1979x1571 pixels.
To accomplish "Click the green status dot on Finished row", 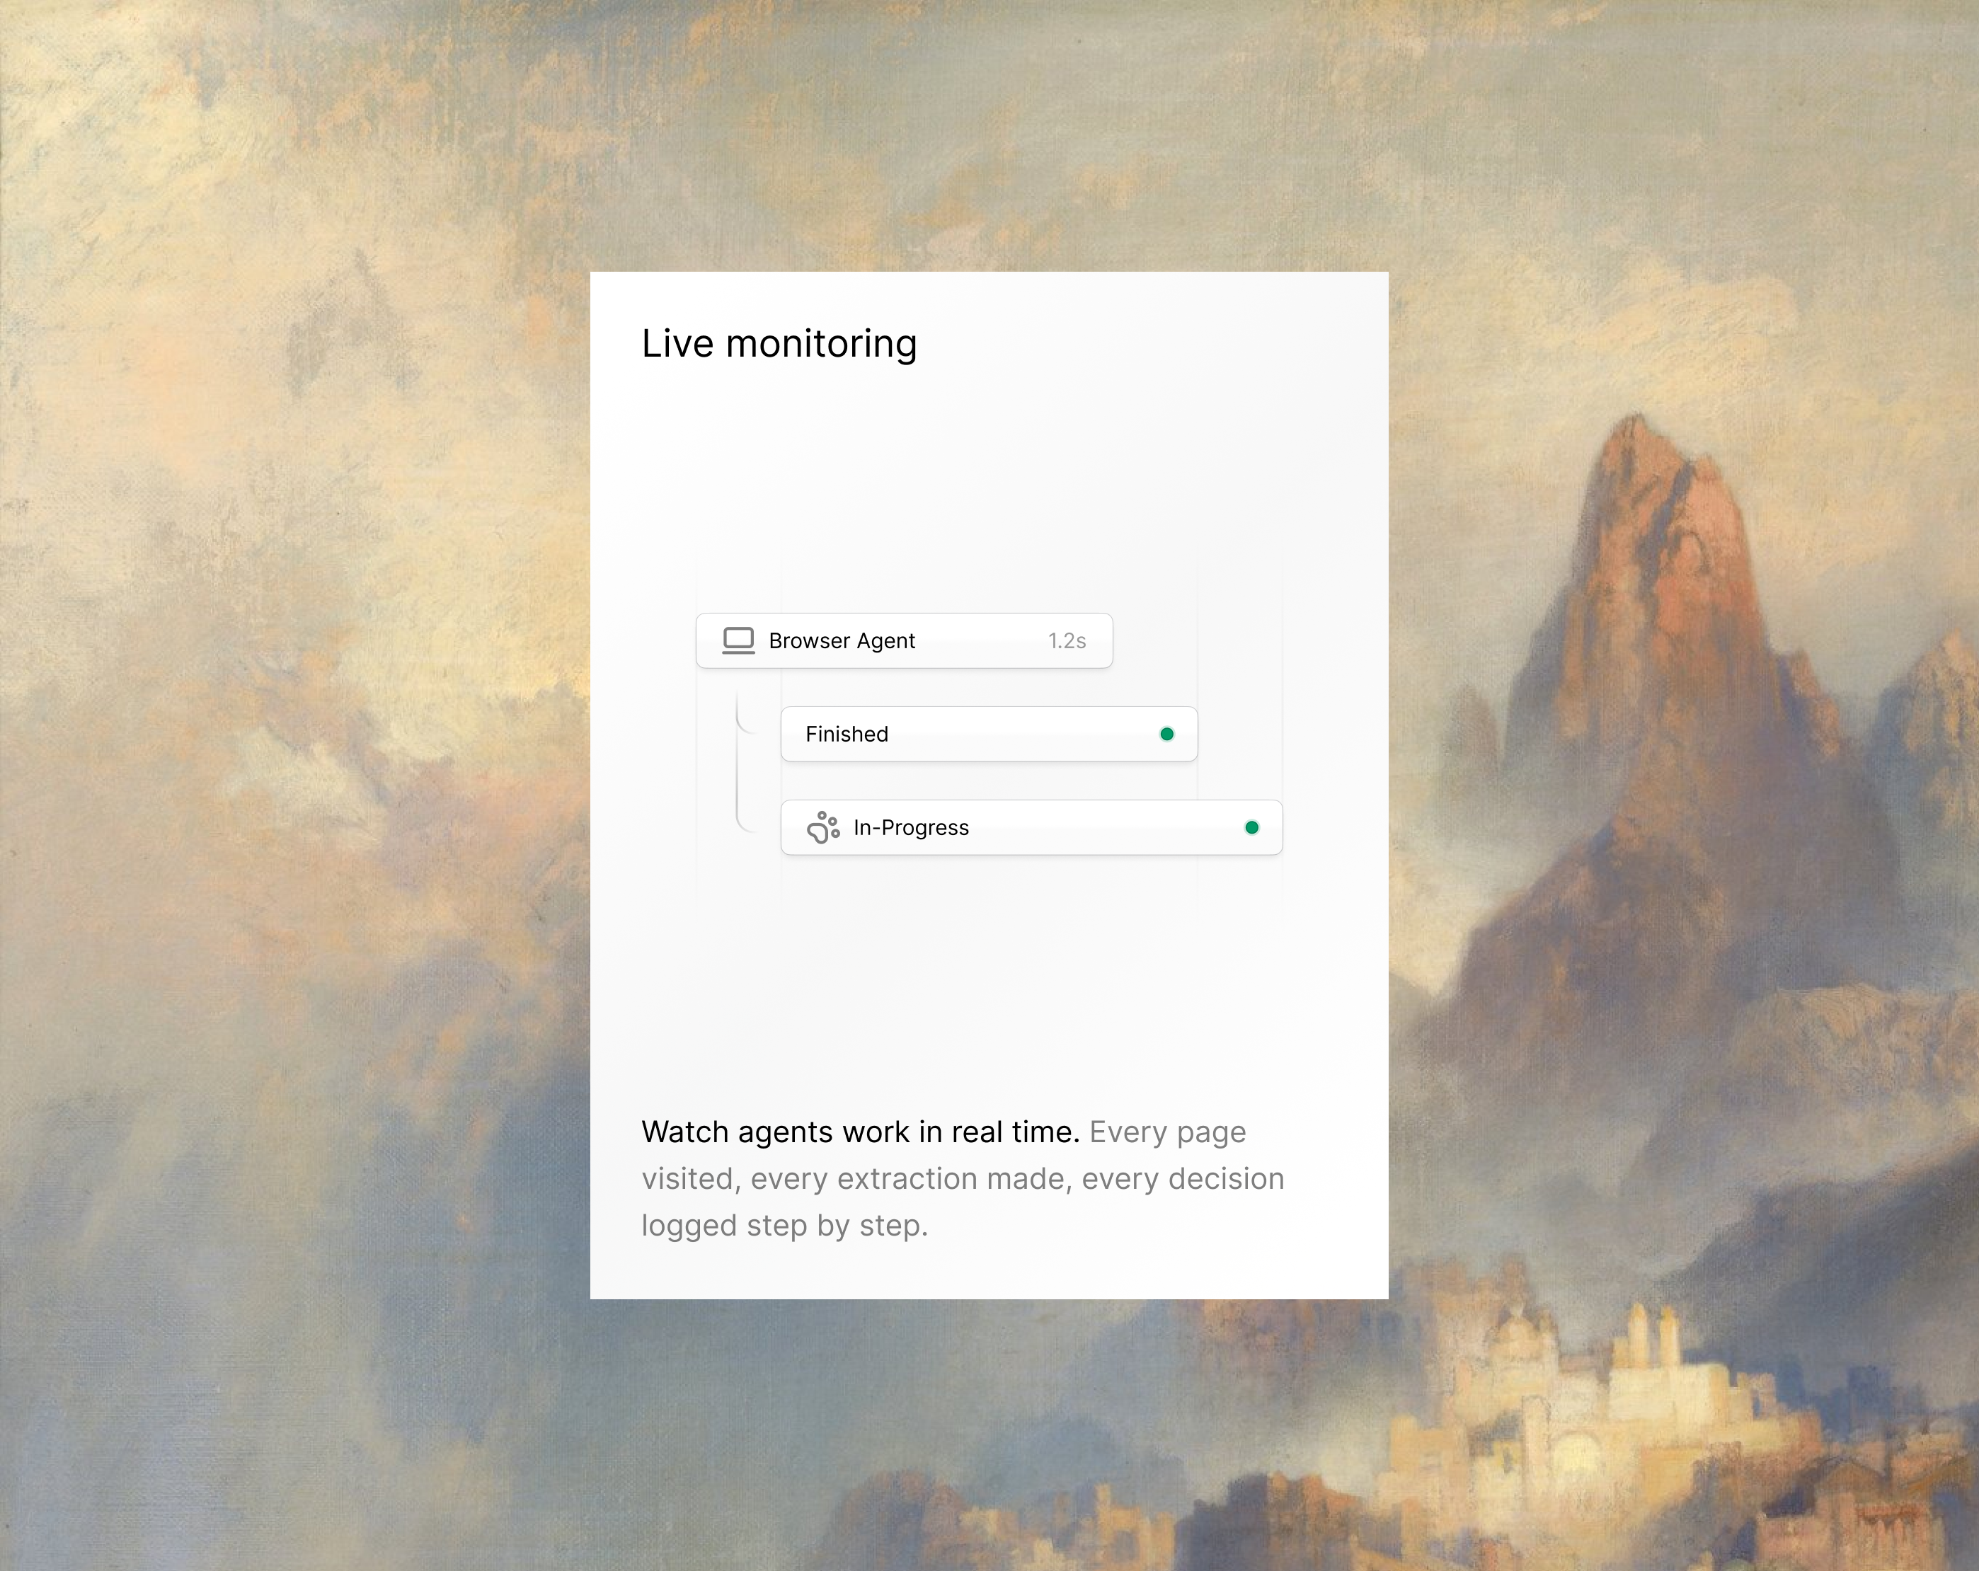I will click(x=1166, y=734).
